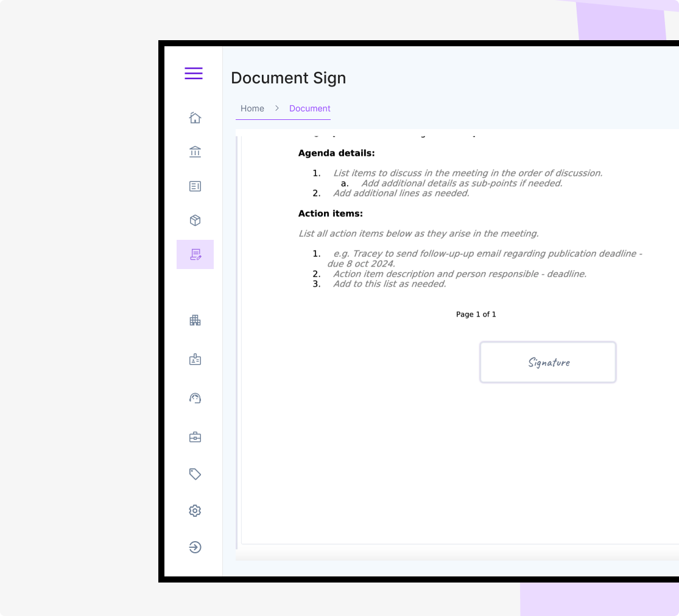Expand the breadcrumb chevron separator

(x=276, y=108)
